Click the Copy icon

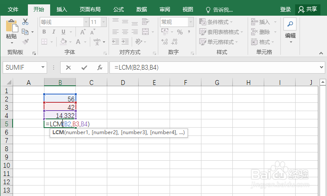coord(25,32)
